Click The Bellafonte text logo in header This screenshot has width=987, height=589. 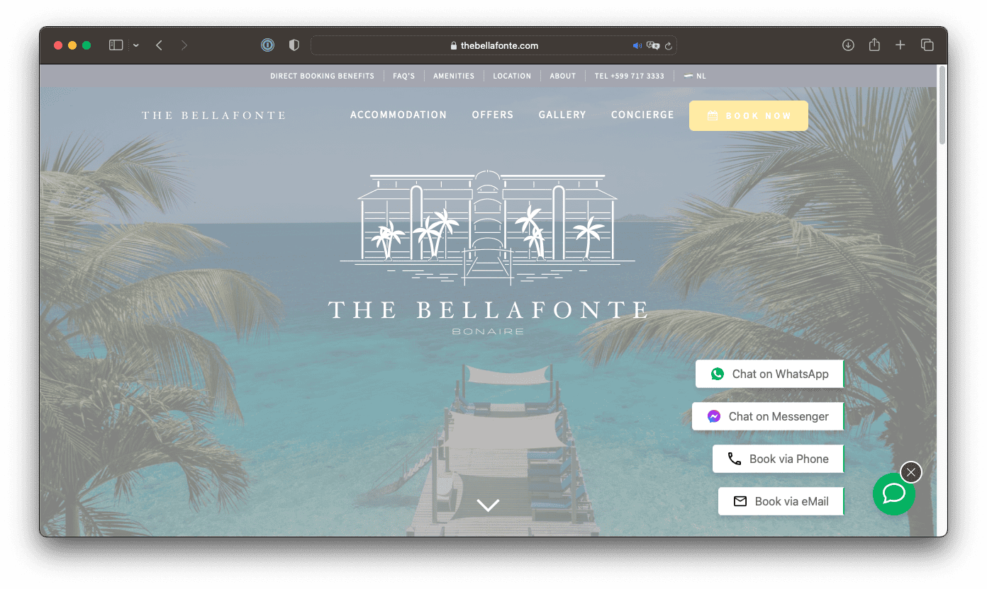tap(213, 115)
